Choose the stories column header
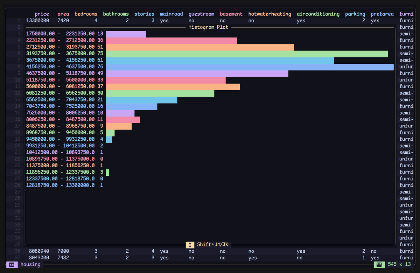 coord(145,14)
